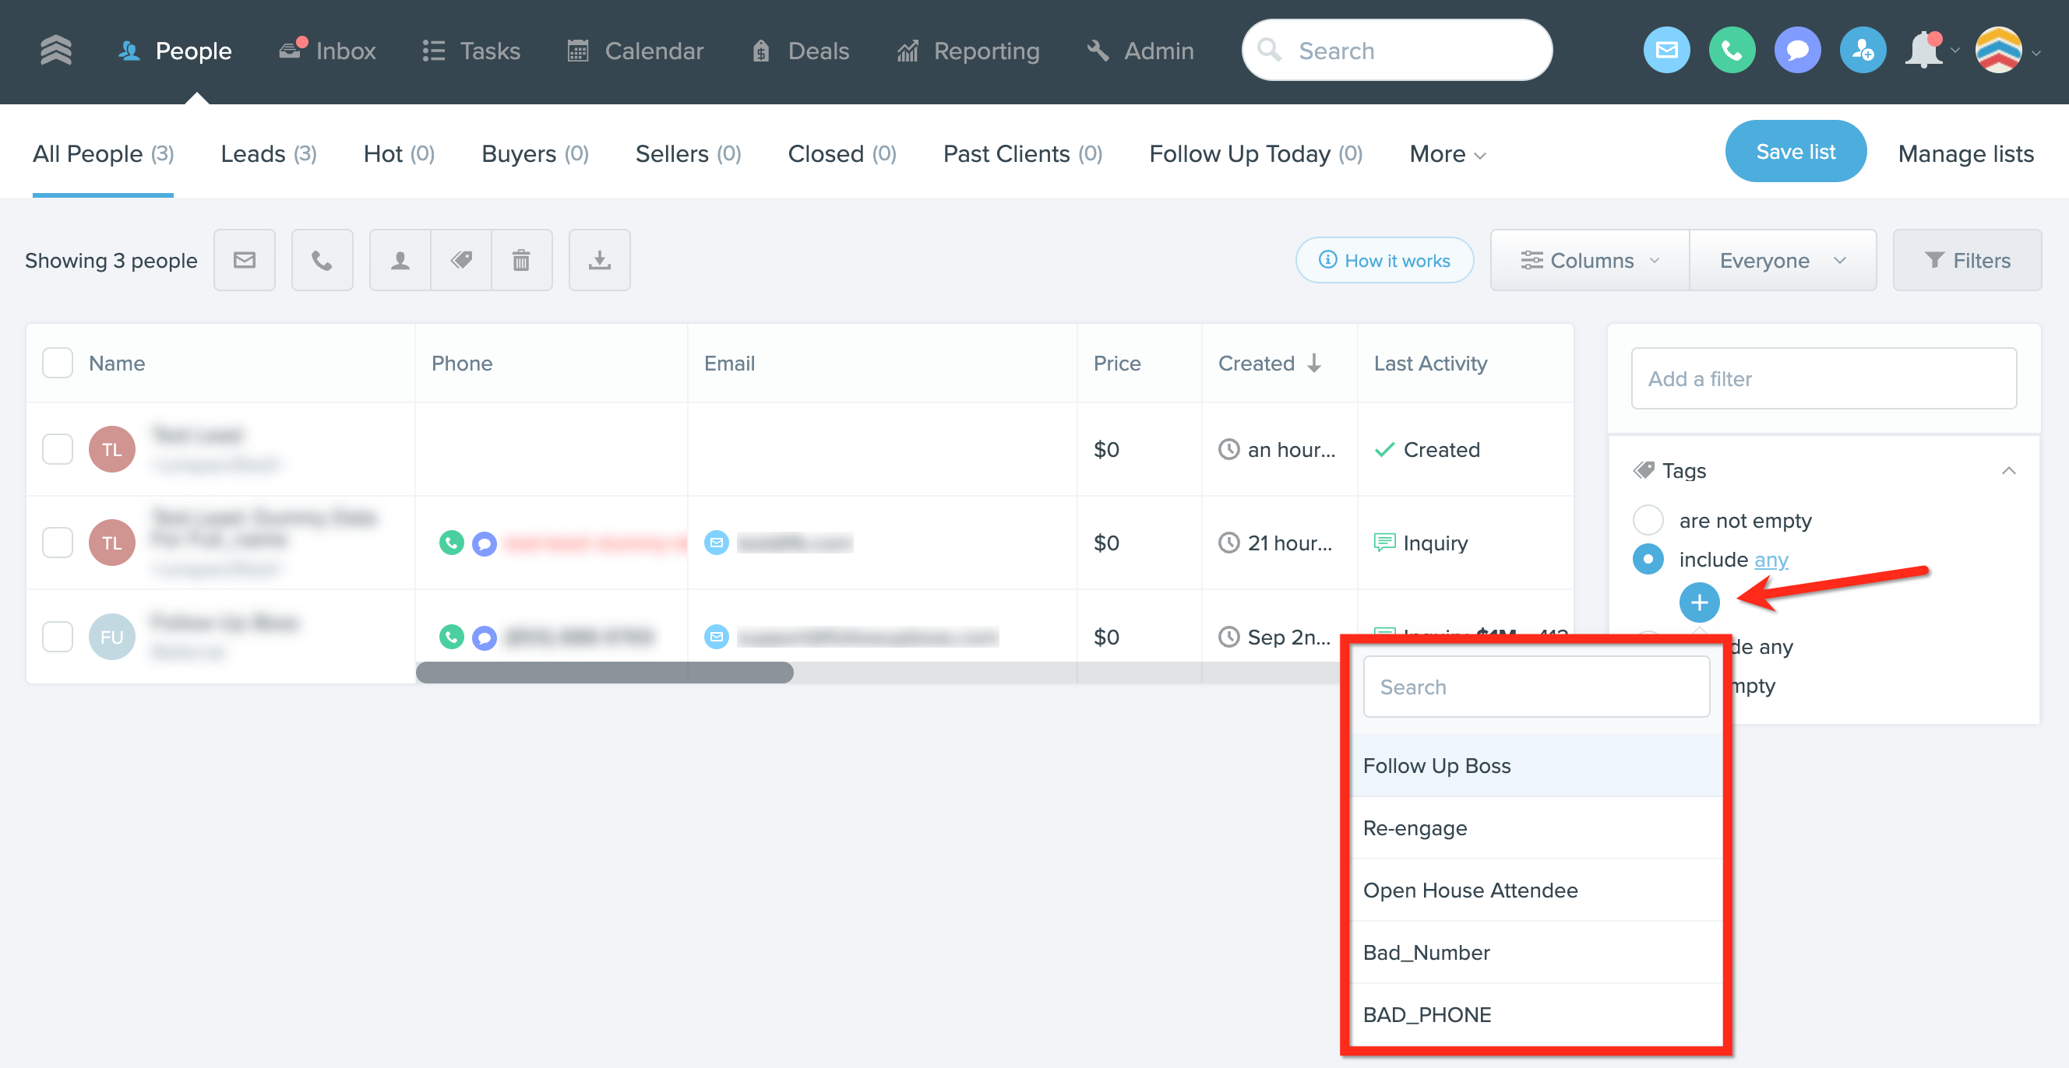Click the blue plus add tag button
2069x1068 pixels.
(1699, 603)
